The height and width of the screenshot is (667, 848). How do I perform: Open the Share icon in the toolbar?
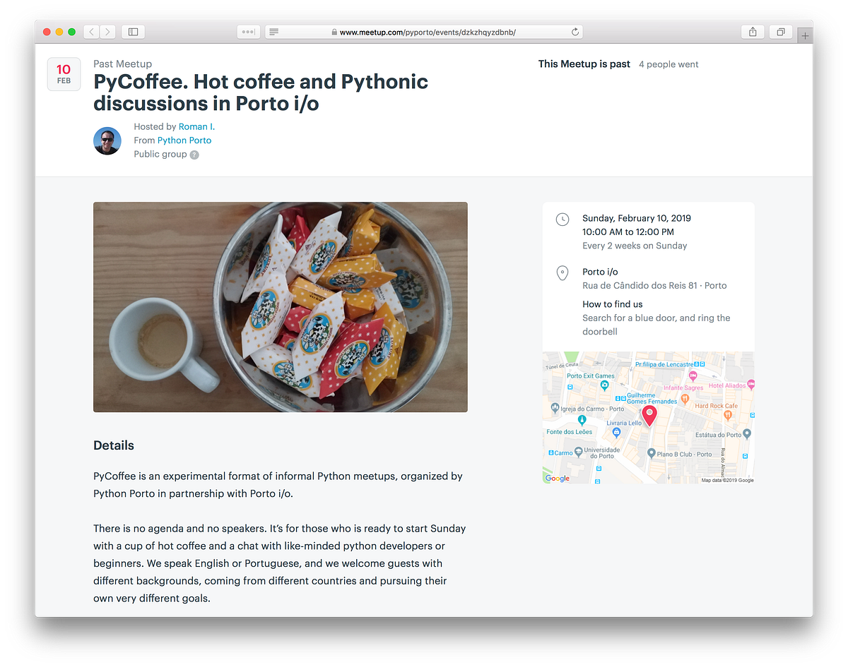click(x=753, y=32)
